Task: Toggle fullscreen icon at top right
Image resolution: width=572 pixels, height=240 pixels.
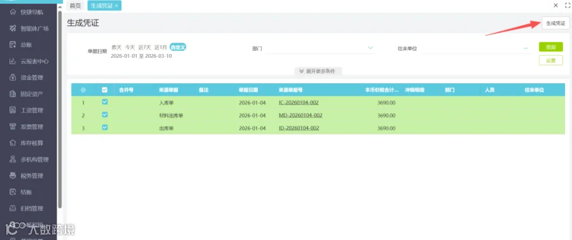Action: (568, 6)
